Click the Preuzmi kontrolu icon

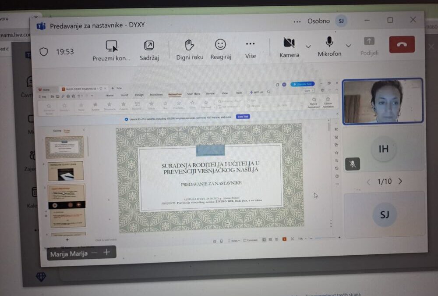pyautogui.click(x=112, y=46)
